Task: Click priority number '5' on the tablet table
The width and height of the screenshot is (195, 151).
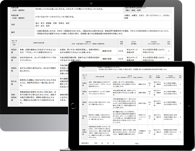Action: coord(181,132)
